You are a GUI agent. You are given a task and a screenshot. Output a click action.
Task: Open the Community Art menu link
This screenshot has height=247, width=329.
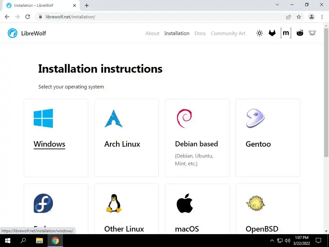coord(228,33)
